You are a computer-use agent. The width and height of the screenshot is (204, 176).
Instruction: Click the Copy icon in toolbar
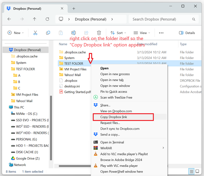pyautogui.click(x=48, y=33)
